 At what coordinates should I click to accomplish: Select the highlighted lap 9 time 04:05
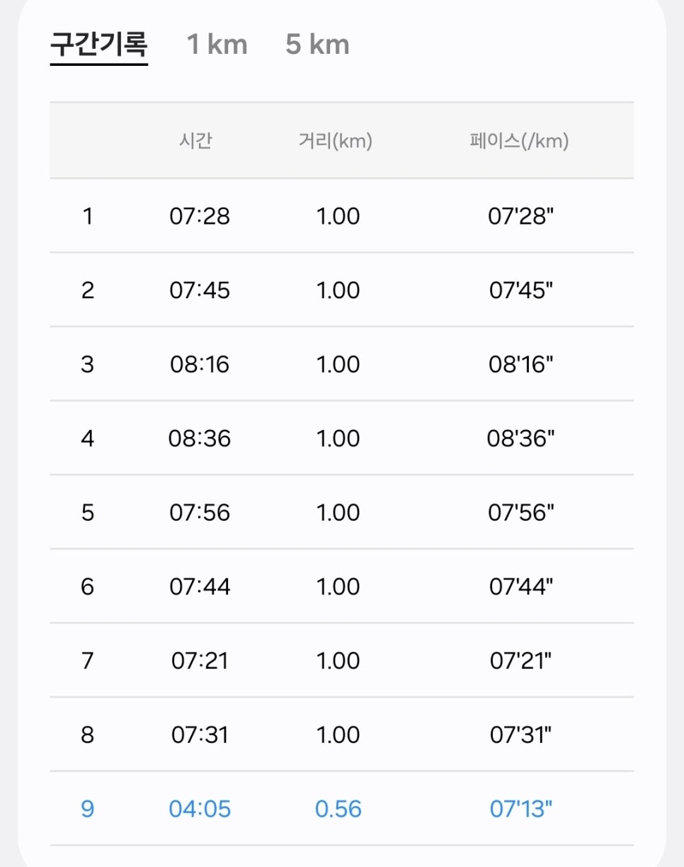[200, 808]
